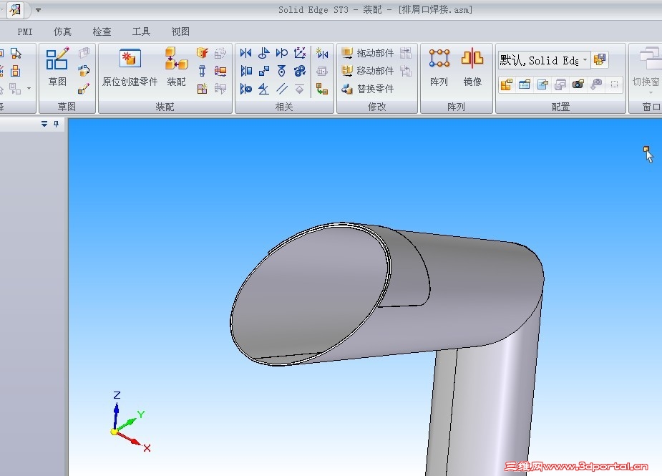Switch to the 工具 ribbon tab

141,31
